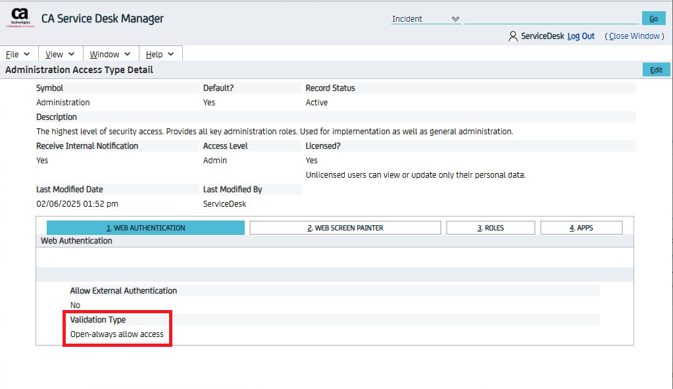Click the 'Receive Internal Notification' label
The height and width of the screenshot is (389, 673).
(87, 146)
